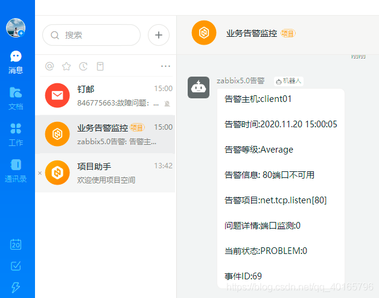Image resolution: width=379 pixels, height=298 pixels.
Task: Open the notes clipboard filter icon
Action: [100, 66]
